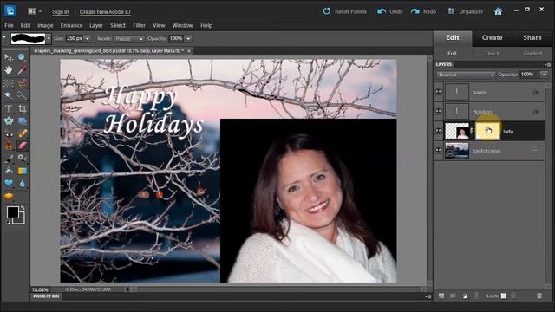Screen dimensions: 555x312
Task: Select the Blur droplet tool
Action: coord(22,183)
